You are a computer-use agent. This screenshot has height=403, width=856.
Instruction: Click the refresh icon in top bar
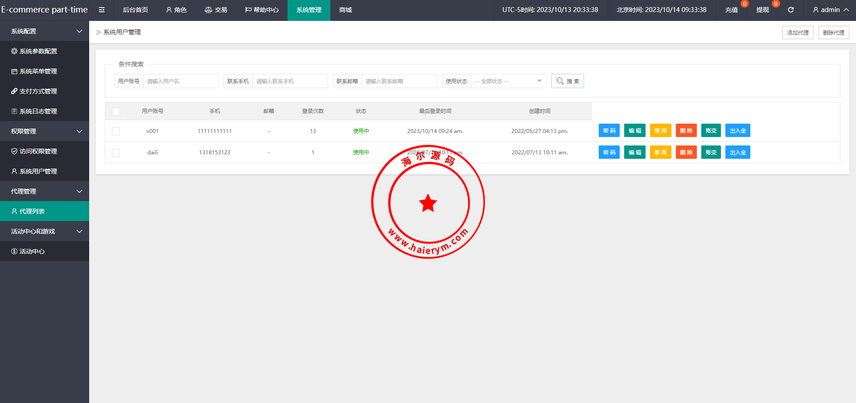[790, 10]
